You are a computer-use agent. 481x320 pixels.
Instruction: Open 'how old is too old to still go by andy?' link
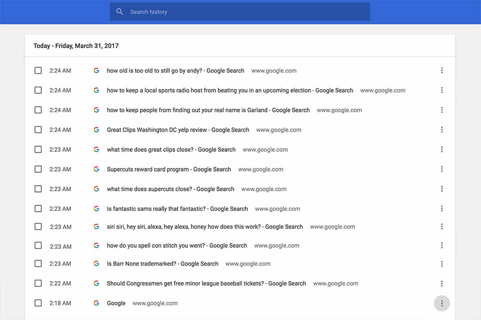click(176, 71)
